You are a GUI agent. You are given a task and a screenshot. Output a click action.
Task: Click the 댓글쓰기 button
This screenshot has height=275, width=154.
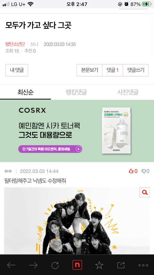pos(136,70)
